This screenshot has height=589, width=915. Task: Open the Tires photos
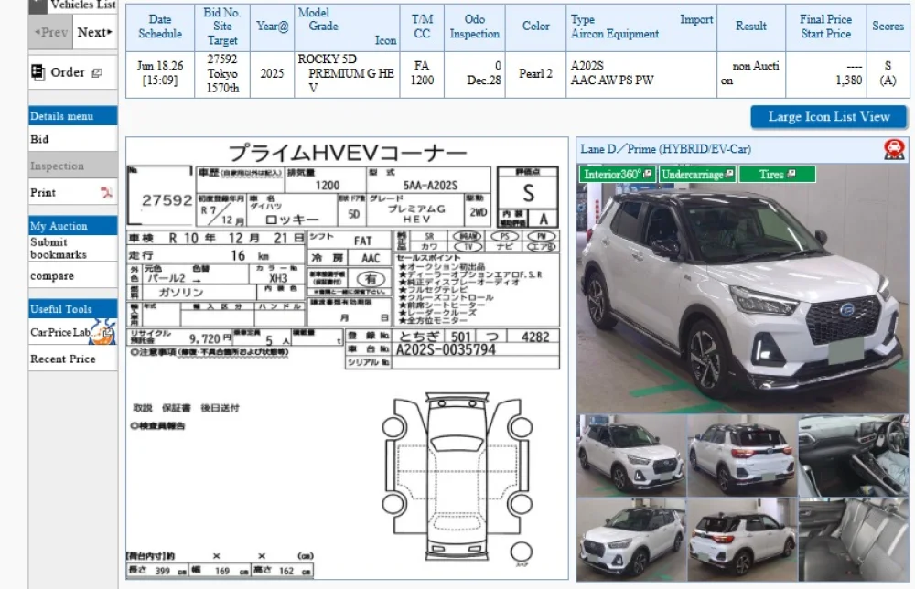coord(777,175)
